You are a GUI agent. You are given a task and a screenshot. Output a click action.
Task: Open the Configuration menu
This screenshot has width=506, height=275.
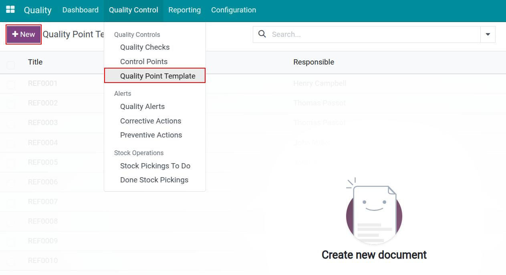click(234, 10)
